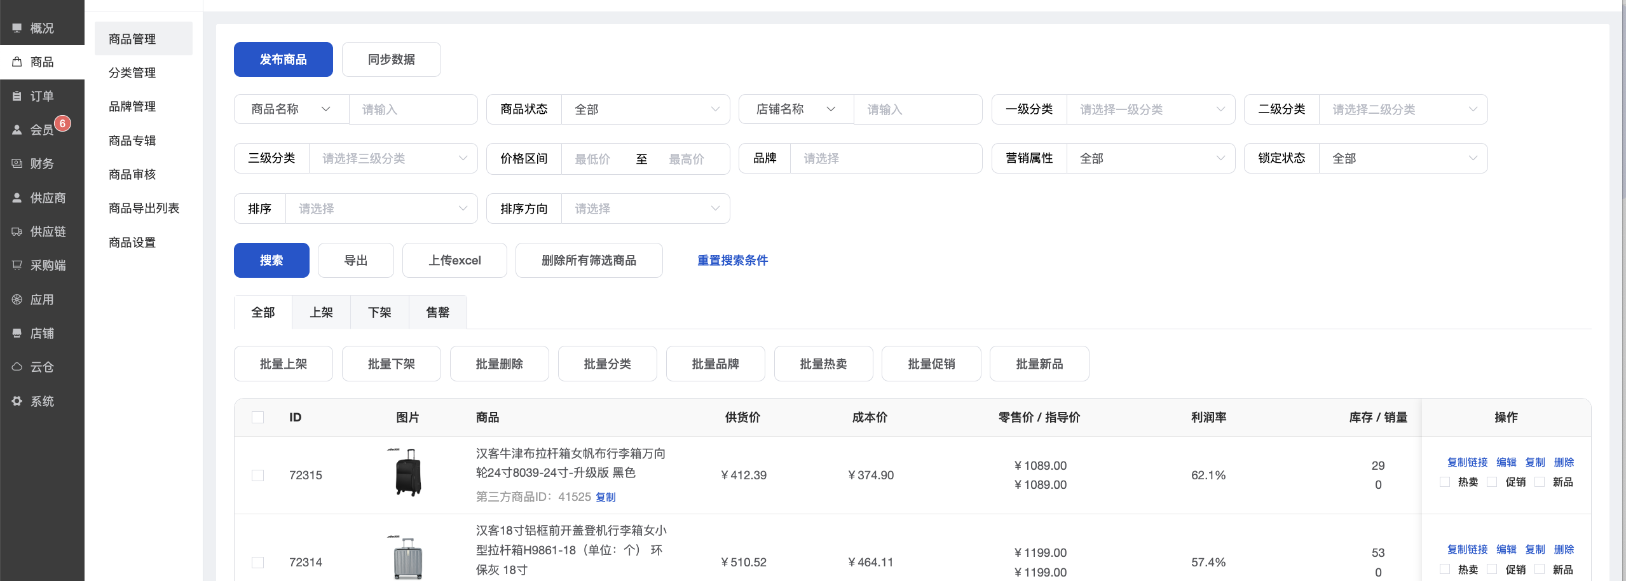This screenshot has height=581, width=1626.
Task: Expand the 商品状态 dropdown
Action: point(645,109)
